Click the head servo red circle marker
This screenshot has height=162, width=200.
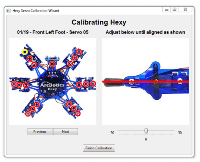pos(52,64)
